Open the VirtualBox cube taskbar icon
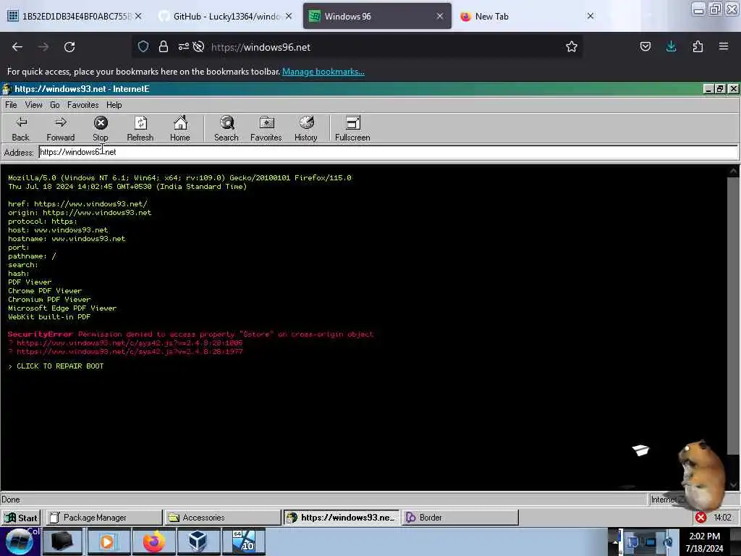 point(198,542)
